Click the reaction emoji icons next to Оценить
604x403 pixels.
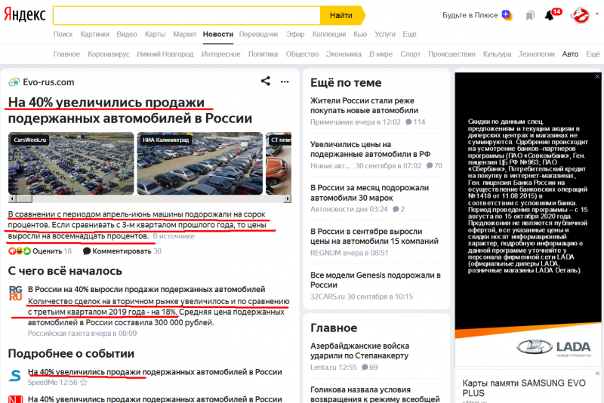[20, 251]
